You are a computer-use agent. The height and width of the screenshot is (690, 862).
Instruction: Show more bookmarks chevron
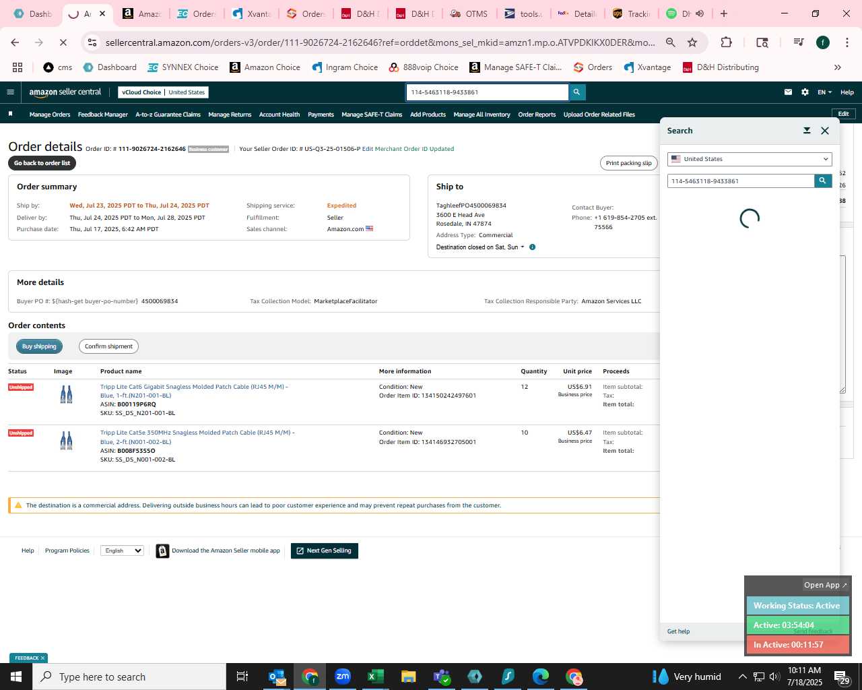[x=838, y=67]
